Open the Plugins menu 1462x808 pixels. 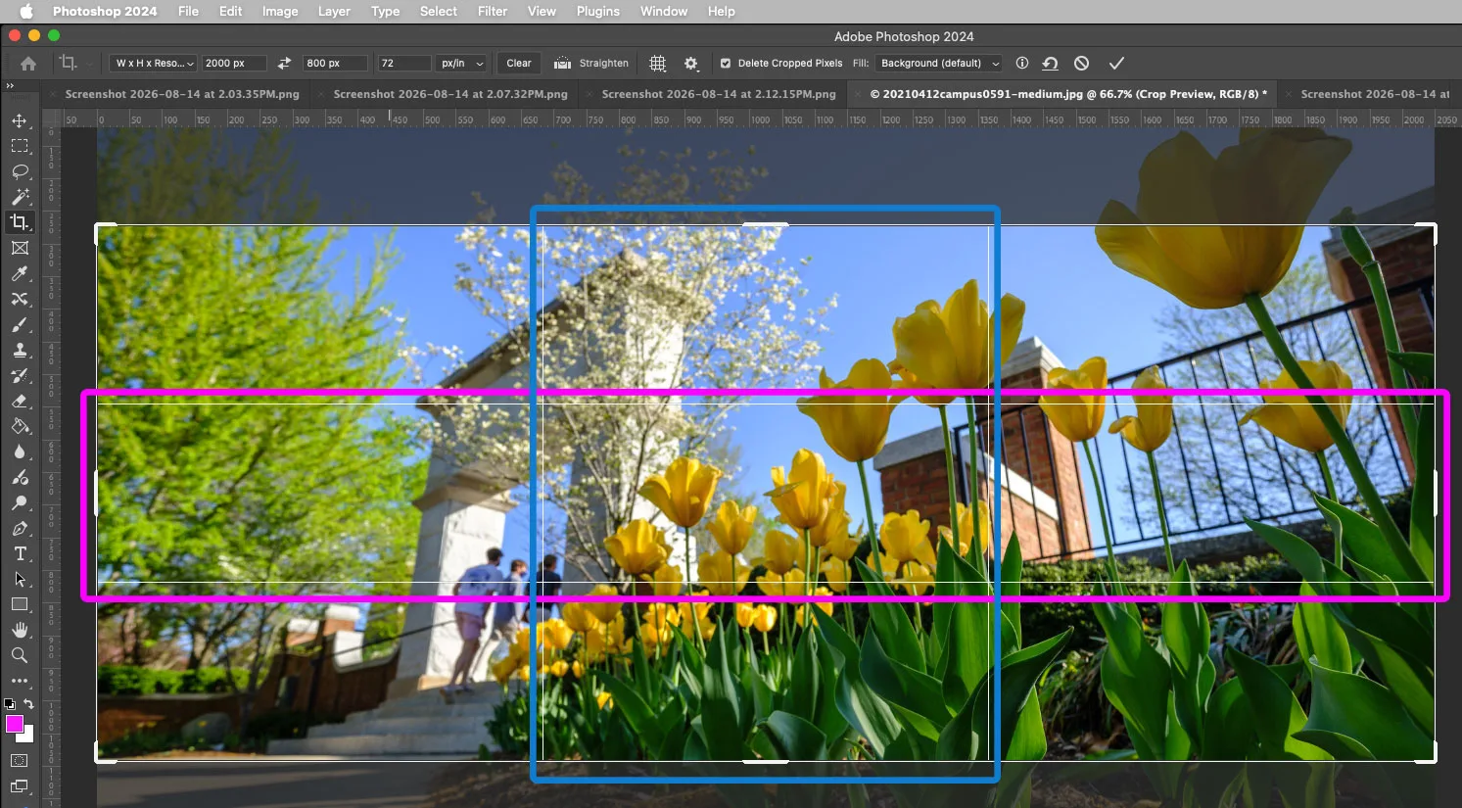click(x=598, y=11)
